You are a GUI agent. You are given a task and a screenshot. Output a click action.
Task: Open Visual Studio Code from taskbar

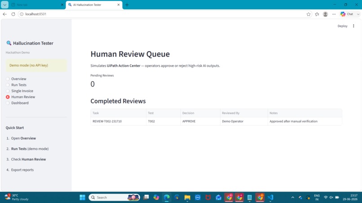(x=270, y=198)
